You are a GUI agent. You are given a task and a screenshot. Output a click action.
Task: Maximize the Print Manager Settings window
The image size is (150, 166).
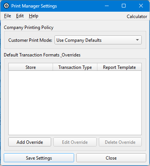pos(124,6)
